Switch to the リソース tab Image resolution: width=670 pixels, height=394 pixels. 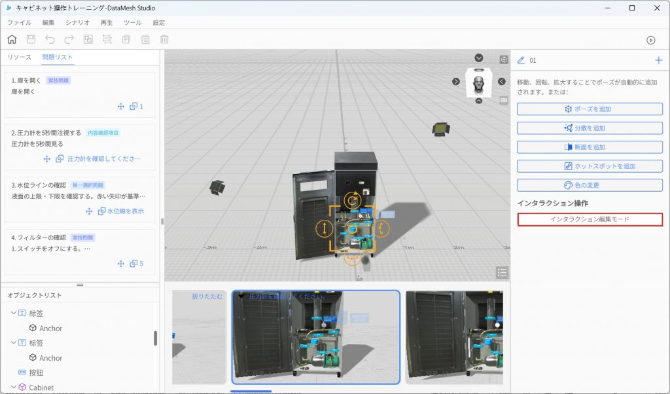click(x=20, y=57)
